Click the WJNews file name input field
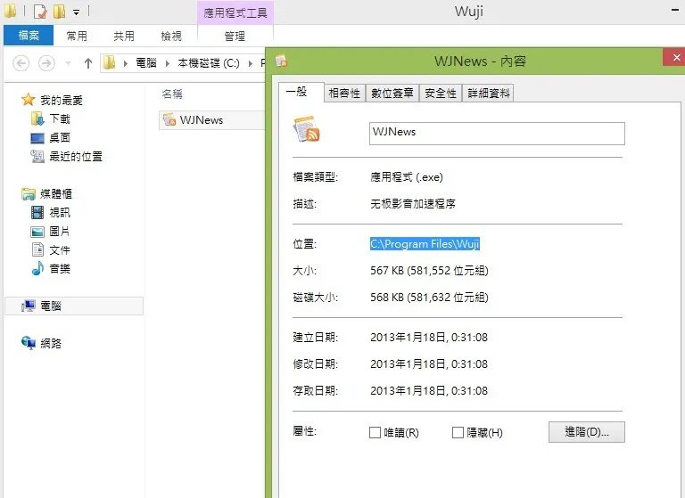The width and height of the screenshot is (685, 498). click(x=497, y=133)
